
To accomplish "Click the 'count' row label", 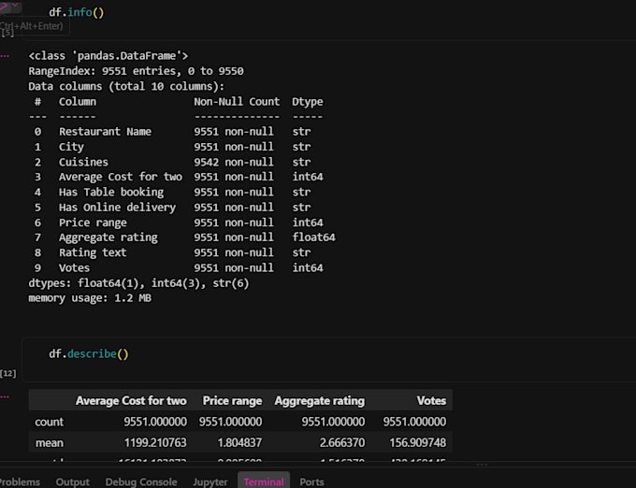I will click(49, 422).
